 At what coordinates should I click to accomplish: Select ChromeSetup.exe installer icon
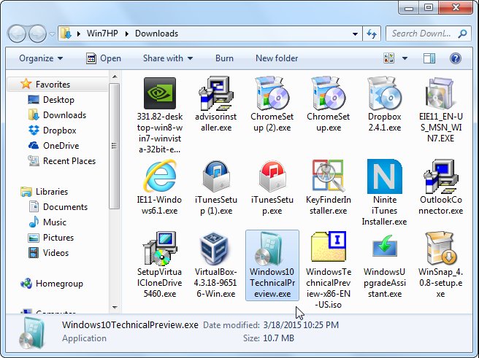(328, 93)
